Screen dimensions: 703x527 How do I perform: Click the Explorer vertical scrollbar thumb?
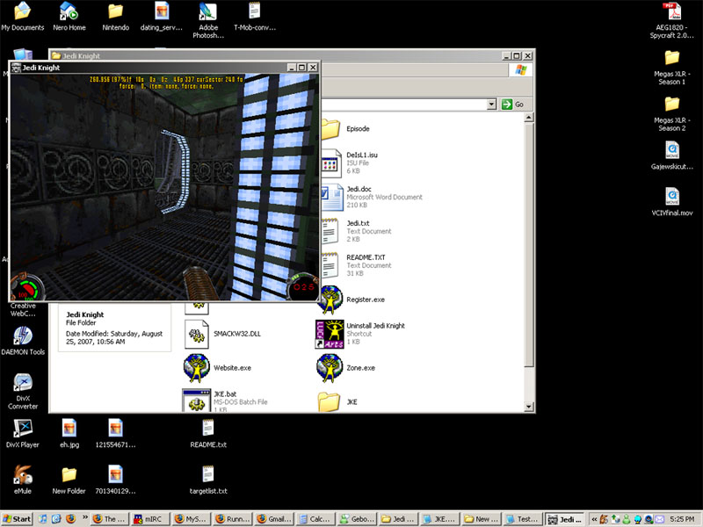(529, 245)
